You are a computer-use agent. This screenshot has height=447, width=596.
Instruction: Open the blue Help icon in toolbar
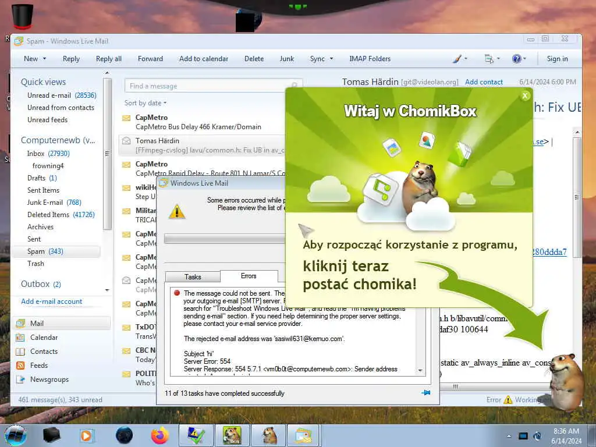(x=517, y=59)
